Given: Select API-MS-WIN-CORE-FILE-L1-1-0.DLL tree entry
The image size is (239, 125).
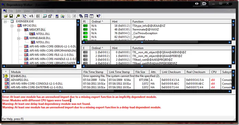Looking at the screenshot, I should [x=52, y=55].
